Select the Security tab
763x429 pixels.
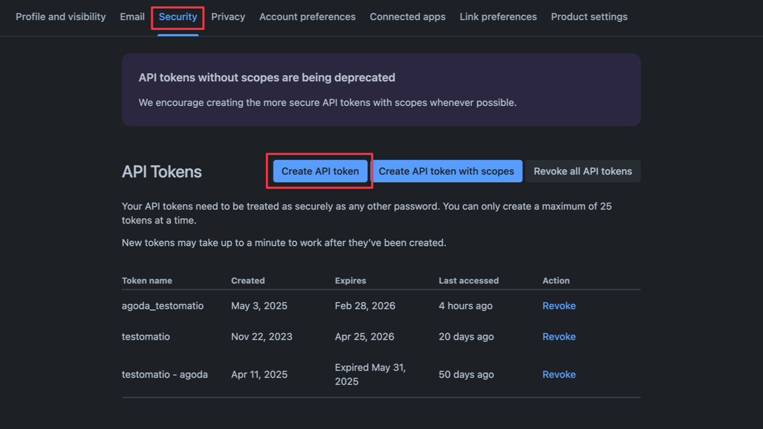pyautogui.click(x=178, y=17)
